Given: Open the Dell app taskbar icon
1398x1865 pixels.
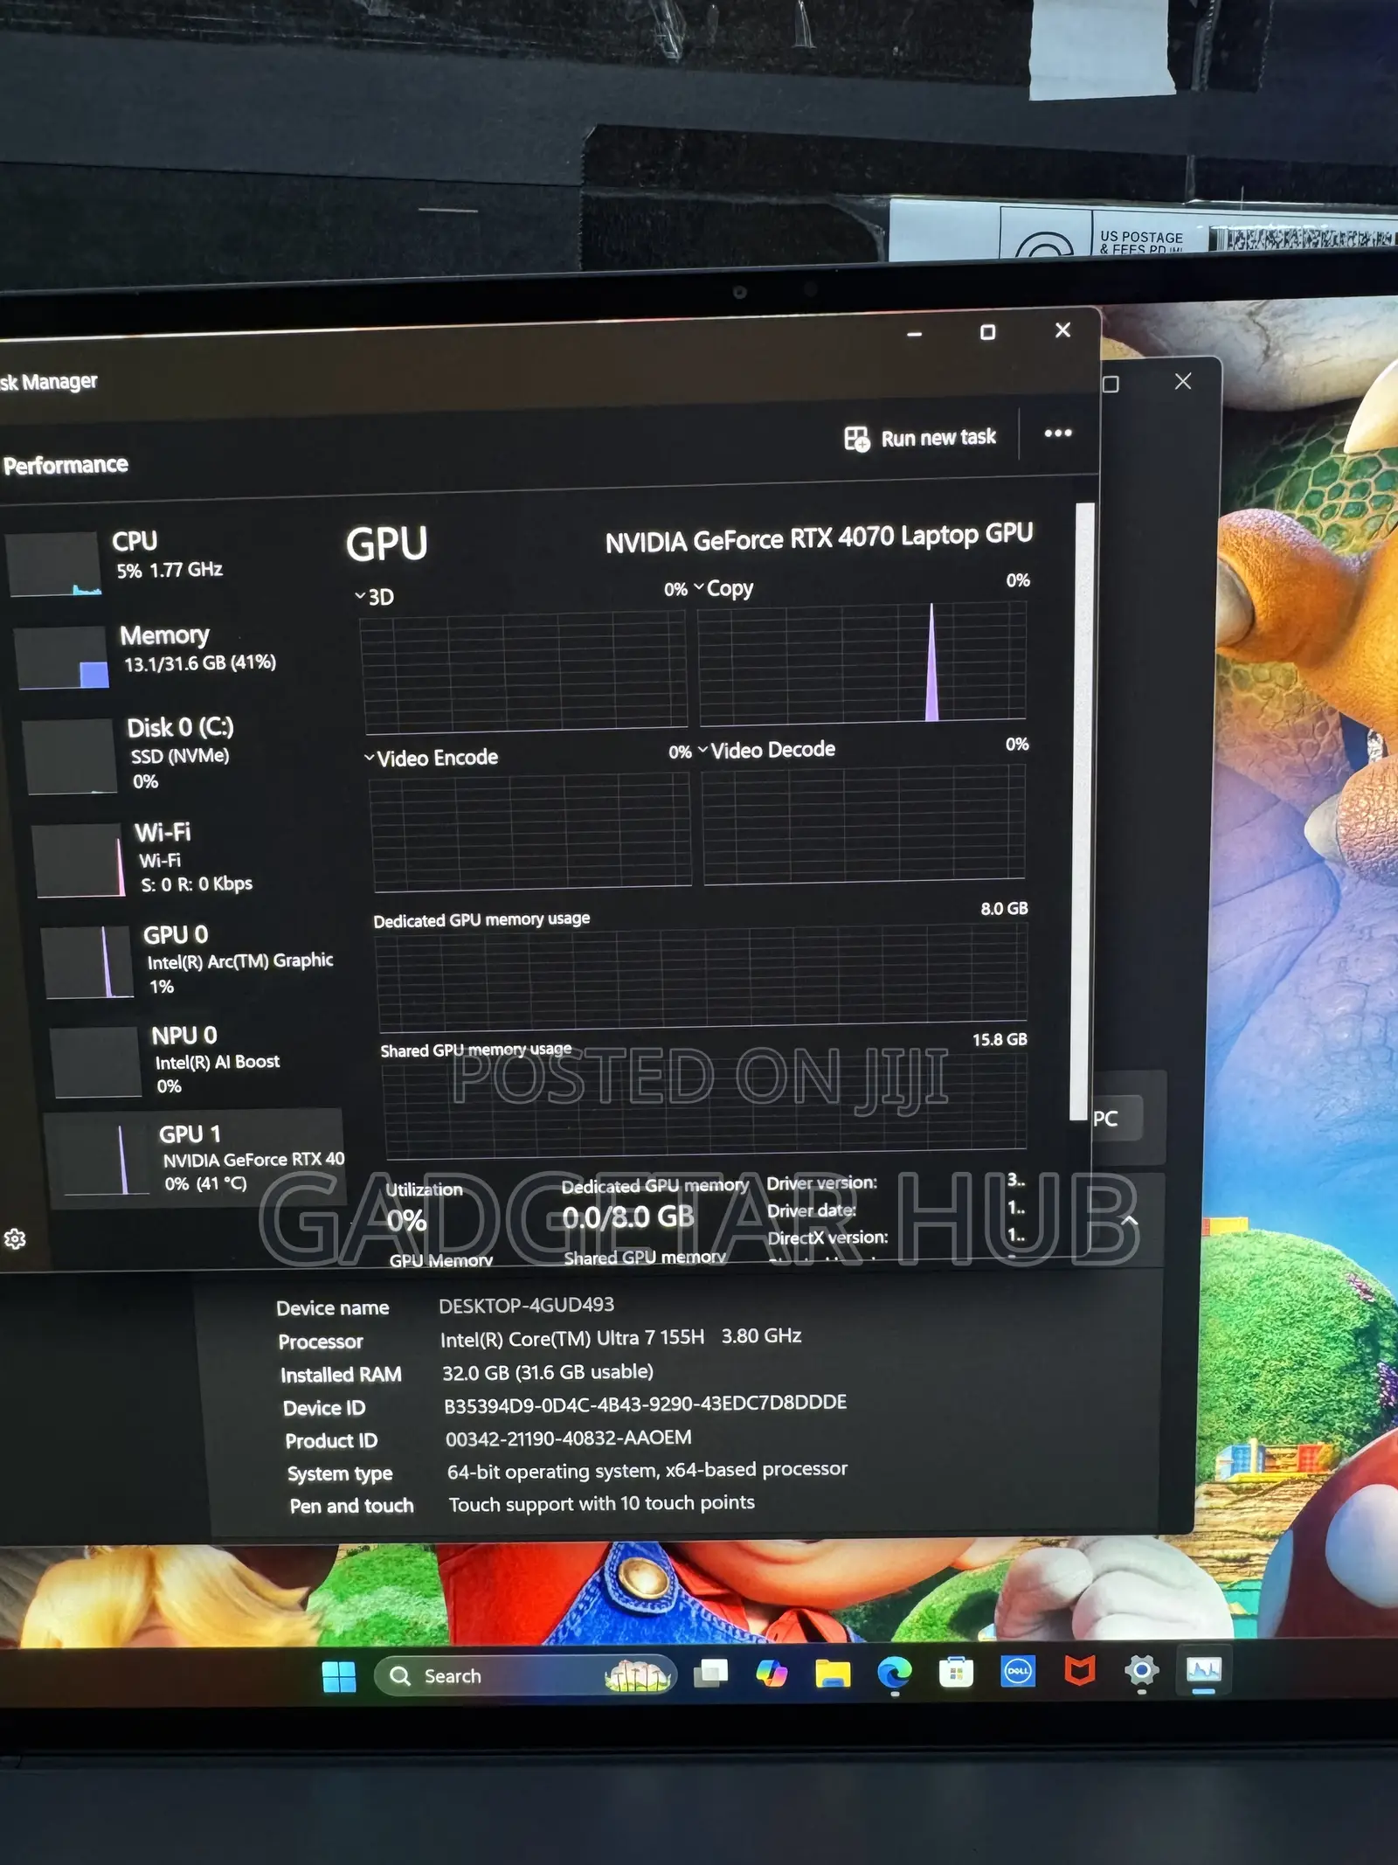Looking at the screenshot, I should [1018, 1672].
